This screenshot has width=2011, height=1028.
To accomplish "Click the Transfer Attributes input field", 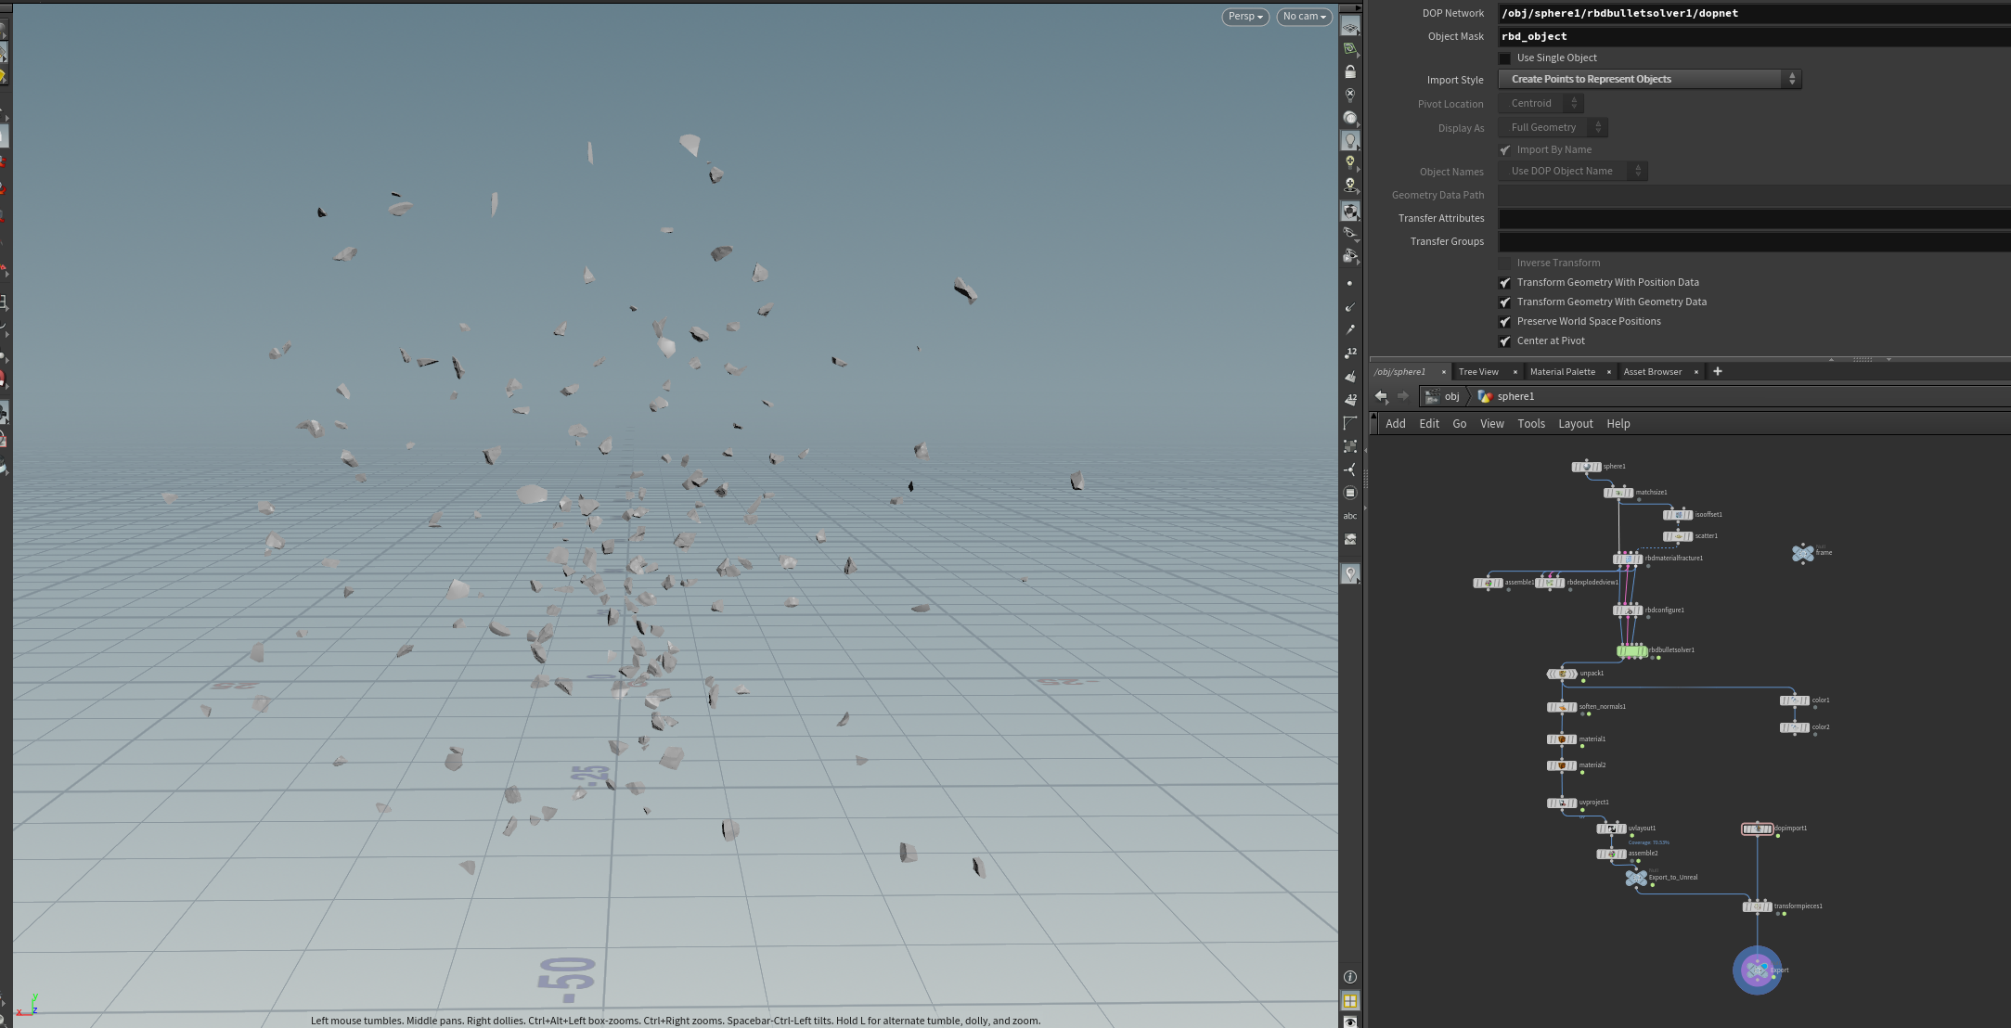I will (x=1752, y=219).
